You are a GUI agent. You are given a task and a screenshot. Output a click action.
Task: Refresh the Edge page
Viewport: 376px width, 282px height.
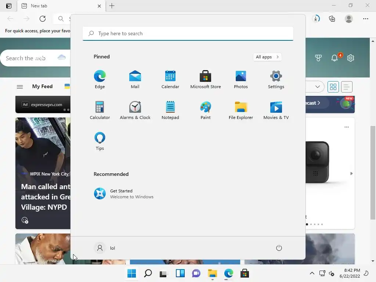[x=43, y=19]
